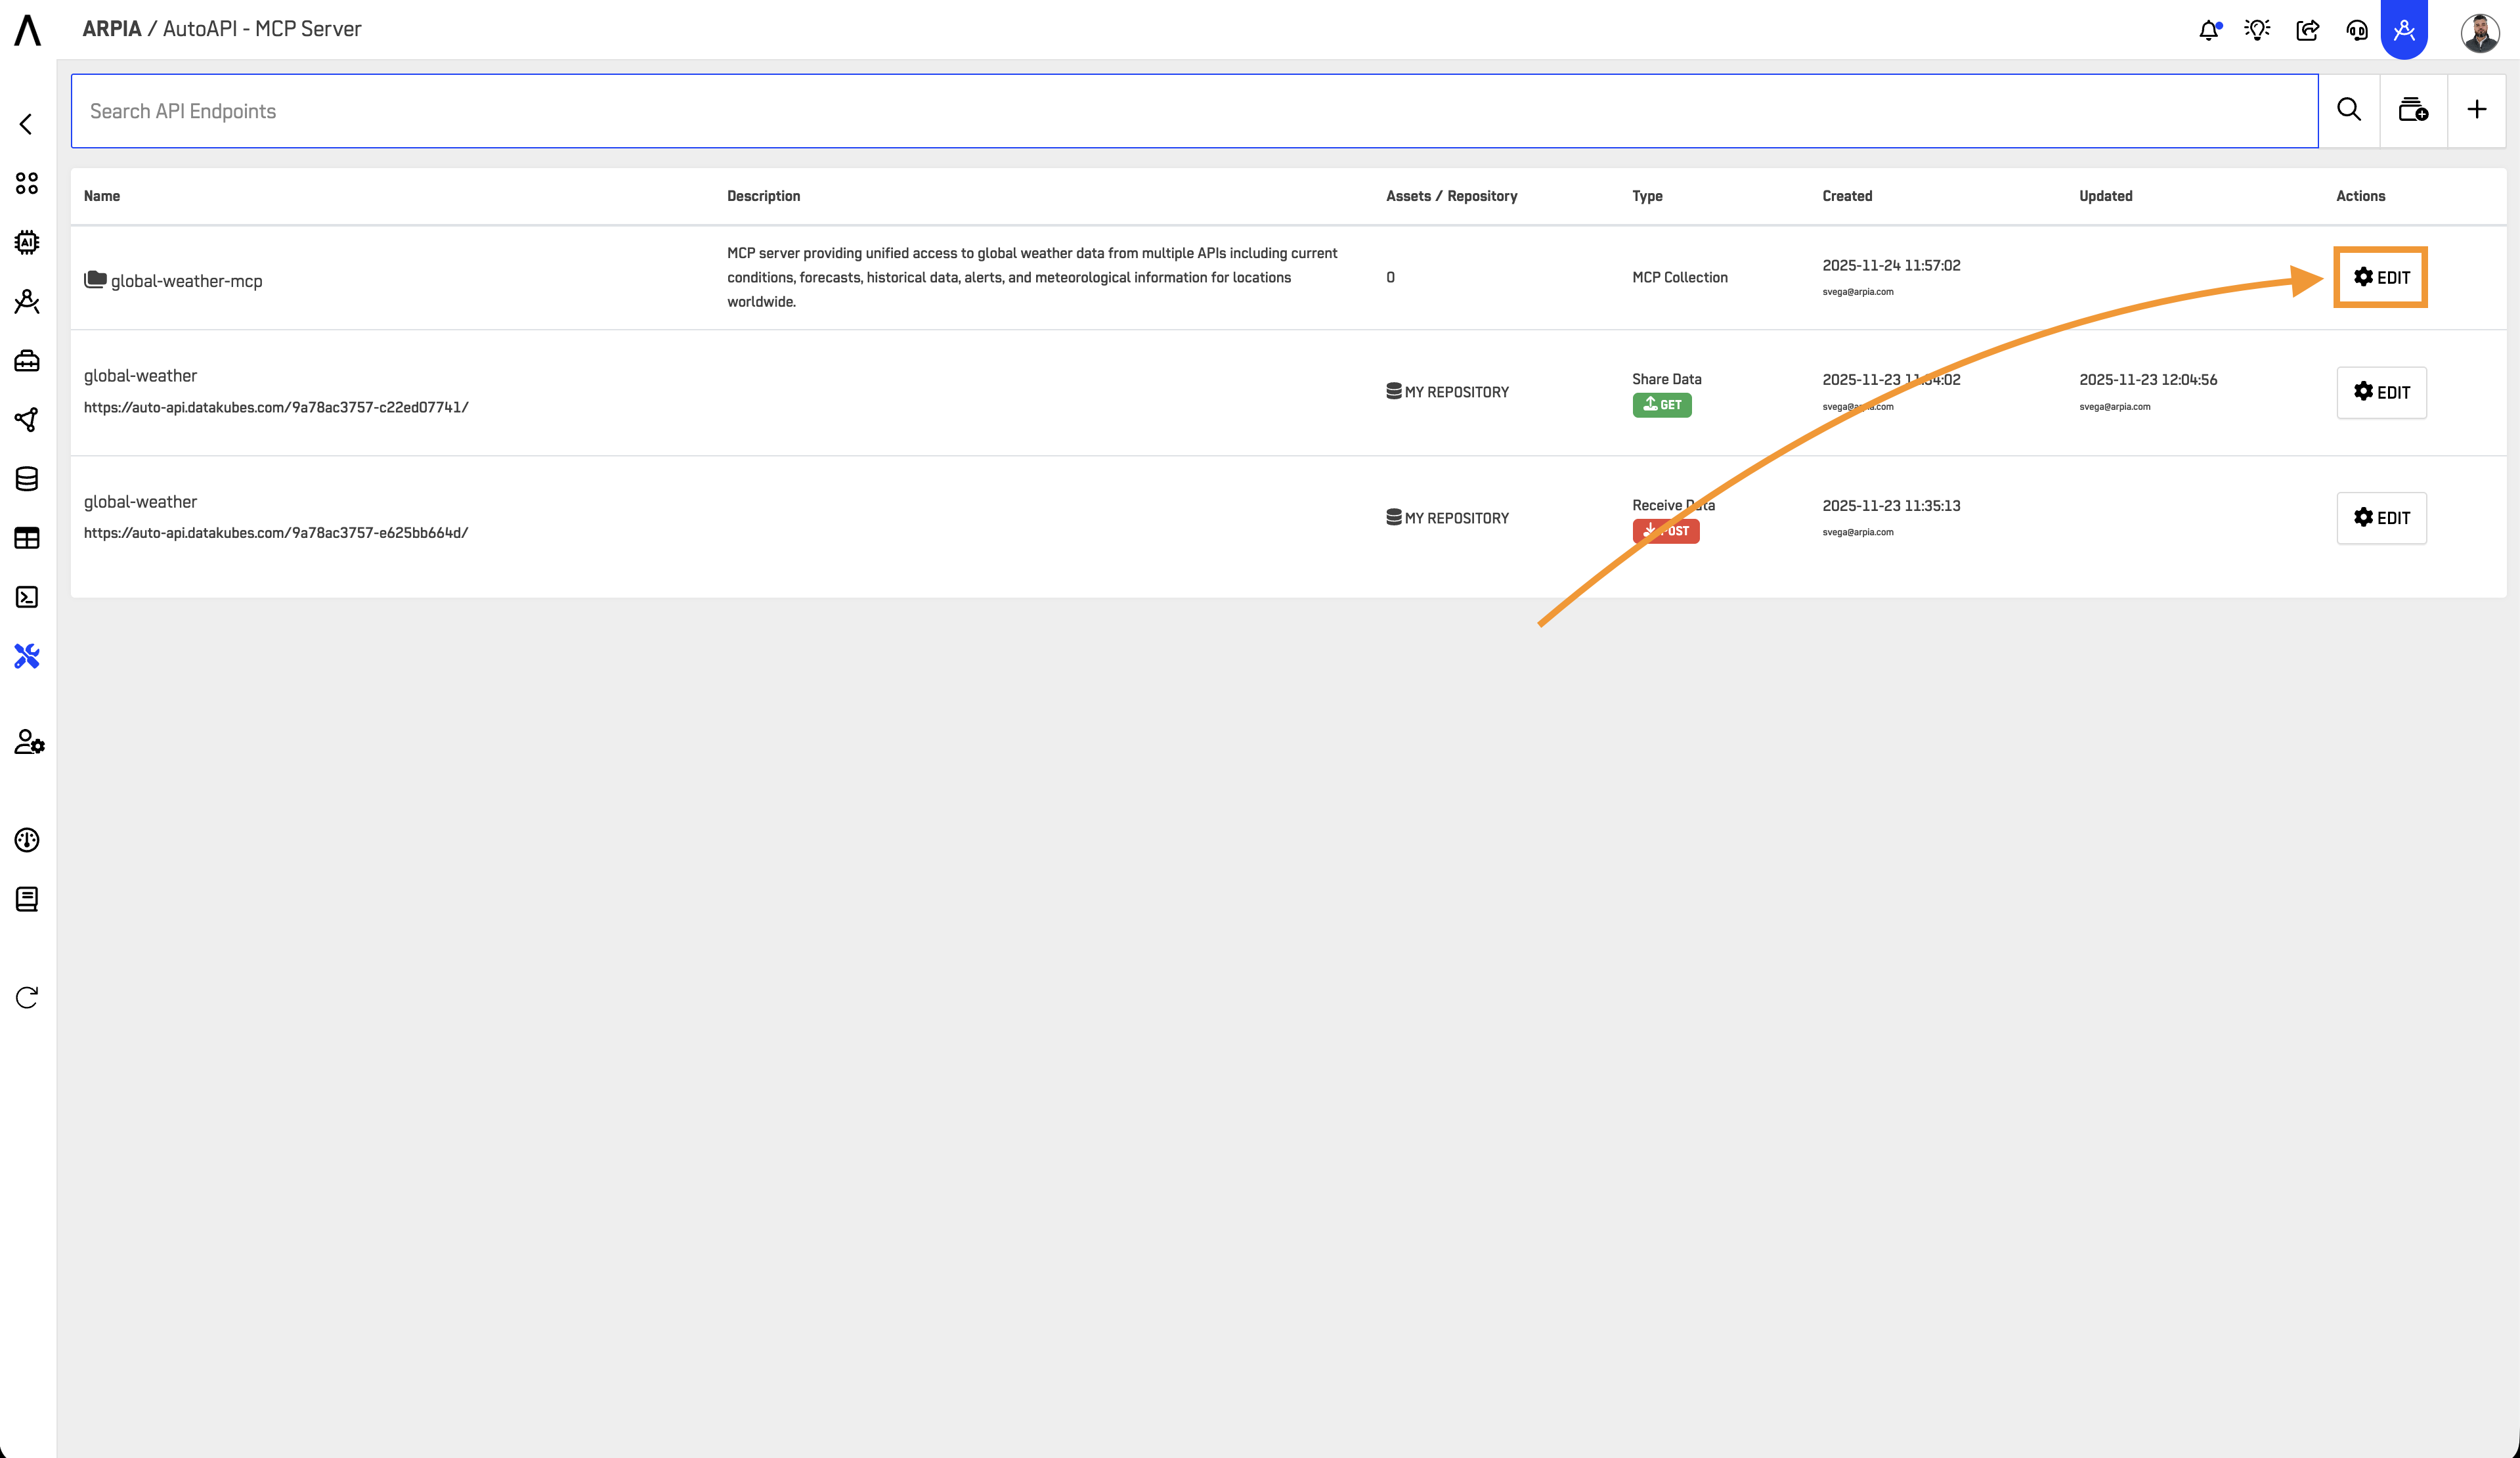2520x1458 pixels.
Task: Collapse sidebar with the back chevron
Action: pos(26,124)
